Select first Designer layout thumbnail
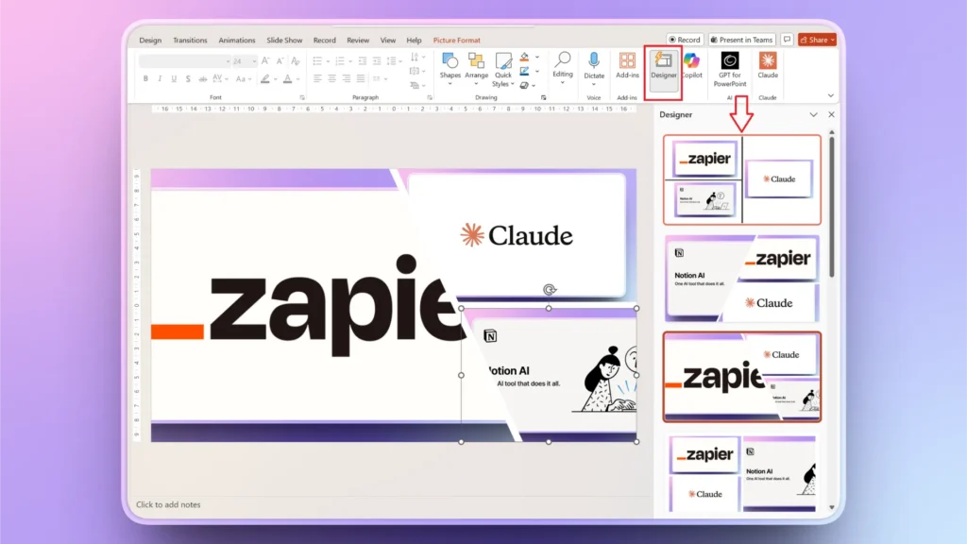Image resolution: width=967 pixels, height=544 pixels. pyautogui.click(x=742, y=179)
